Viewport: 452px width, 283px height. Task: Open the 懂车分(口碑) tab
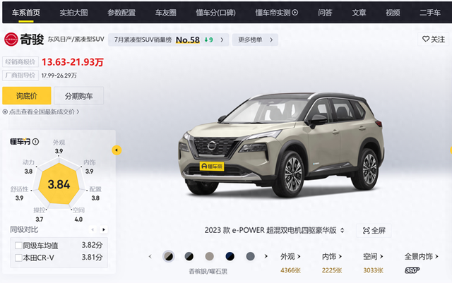pos(215,13)
